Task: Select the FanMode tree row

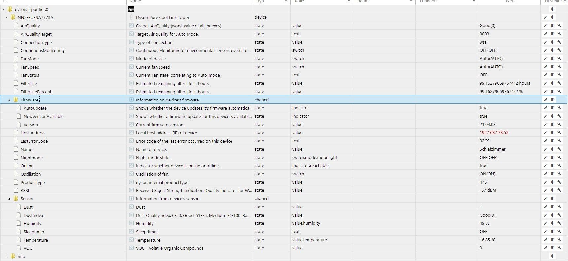Action: [x=284, y=59]
